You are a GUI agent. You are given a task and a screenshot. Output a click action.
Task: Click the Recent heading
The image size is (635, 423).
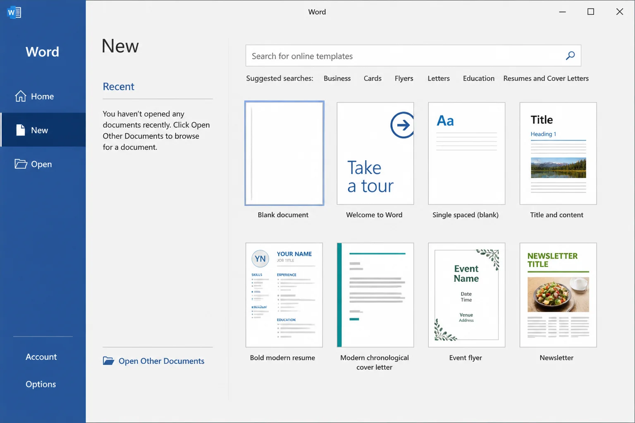pos(119,86)
